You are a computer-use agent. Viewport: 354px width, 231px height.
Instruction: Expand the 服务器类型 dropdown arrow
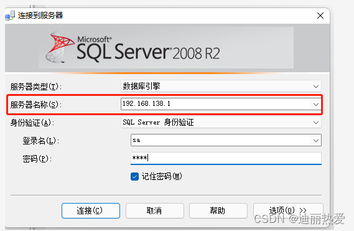tap(316, 87)
